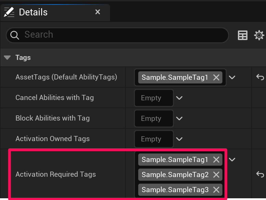Click Empty box for Activation Owned Tags

(x=151, y=139)
